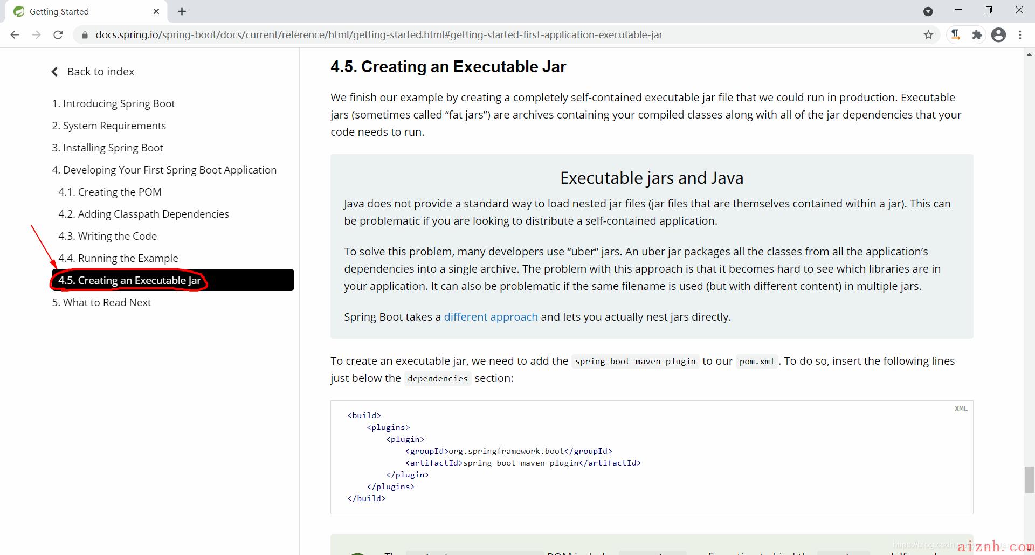Open 4.2. Adding Classpath Dependencies

pos(143,214)
